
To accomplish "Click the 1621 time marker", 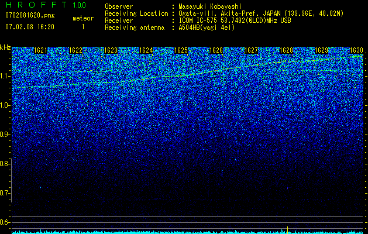I will [x=40, y=50].
